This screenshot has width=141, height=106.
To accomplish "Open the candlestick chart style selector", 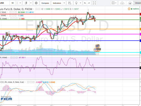I will click(26, 3).
